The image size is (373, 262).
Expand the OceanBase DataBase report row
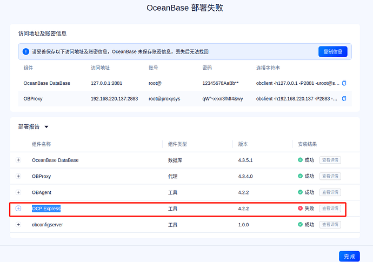18,160
